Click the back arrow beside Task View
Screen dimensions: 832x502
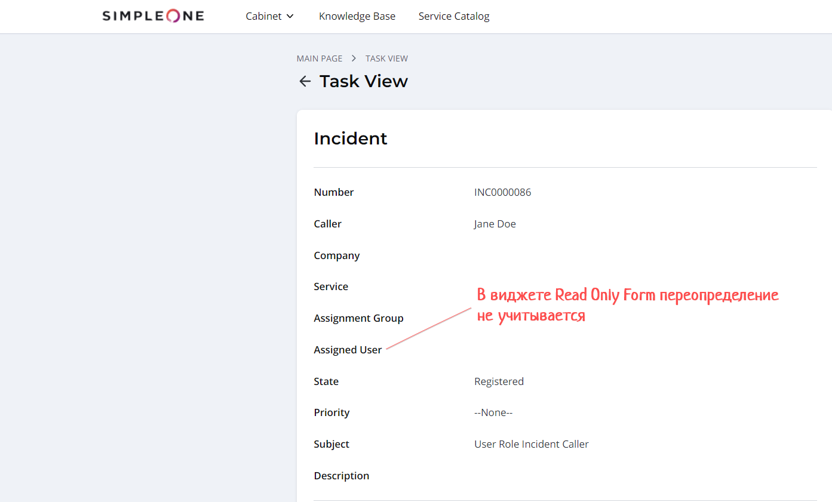point(305,81)
